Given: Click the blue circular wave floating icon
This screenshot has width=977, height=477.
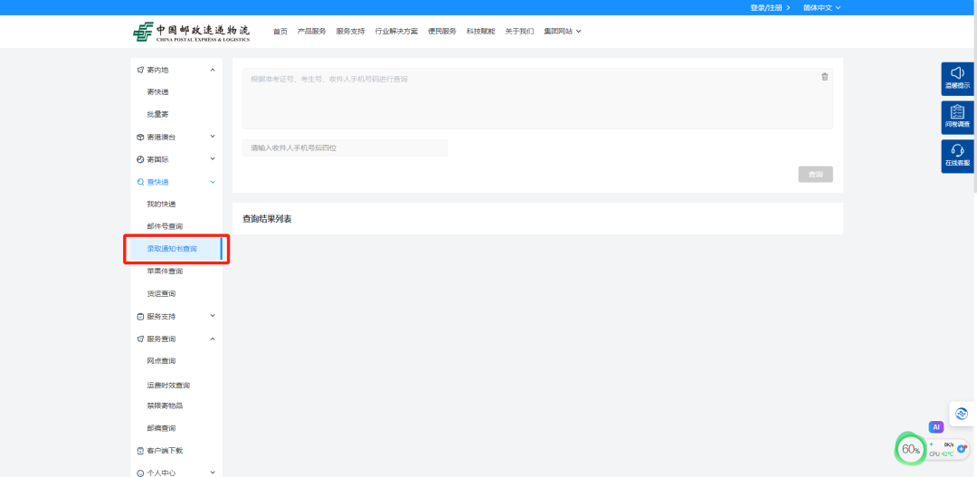Looking at the screenshot, I should (x=962, y=414).
